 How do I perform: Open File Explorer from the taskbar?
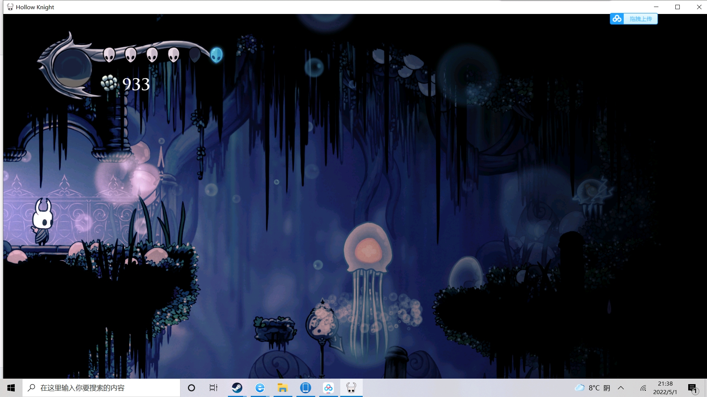point(283,388)
